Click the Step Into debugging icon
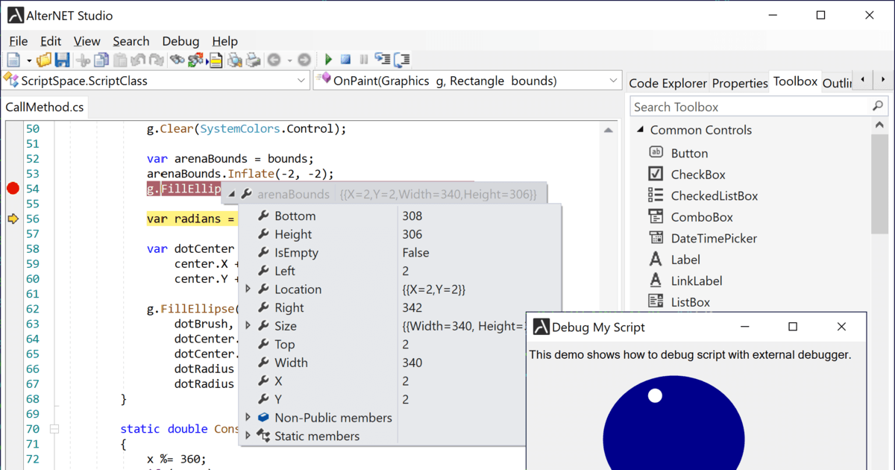Viewport: 895px width, 470px height. click(x=383, y=59)
